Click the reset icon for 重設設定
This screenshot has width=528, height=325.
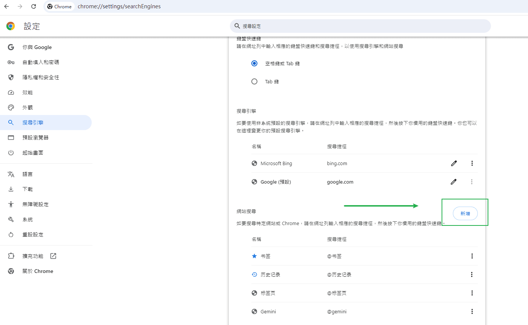[x=11, y=235]
